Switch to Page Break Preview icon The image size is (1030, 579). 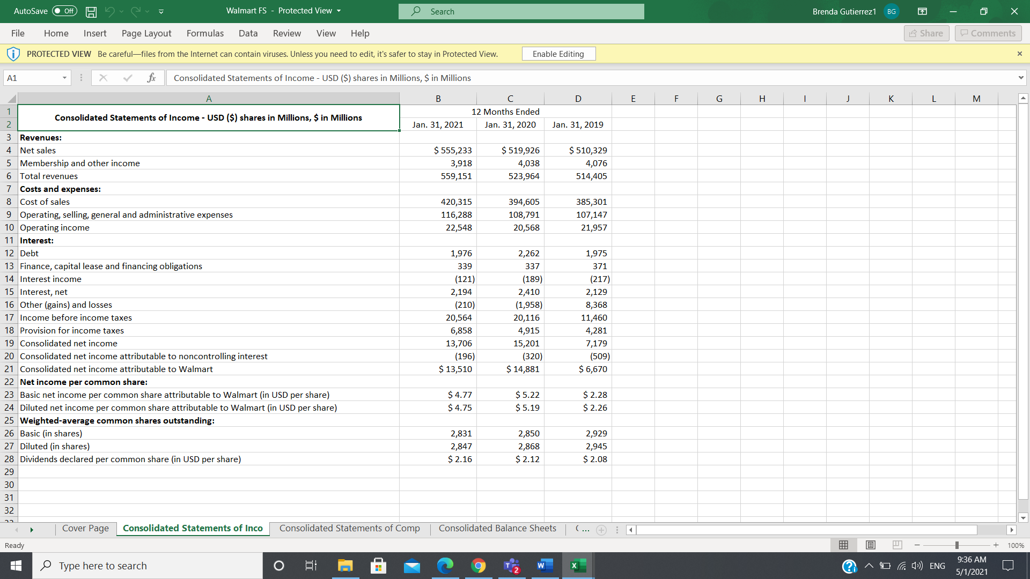897,545
